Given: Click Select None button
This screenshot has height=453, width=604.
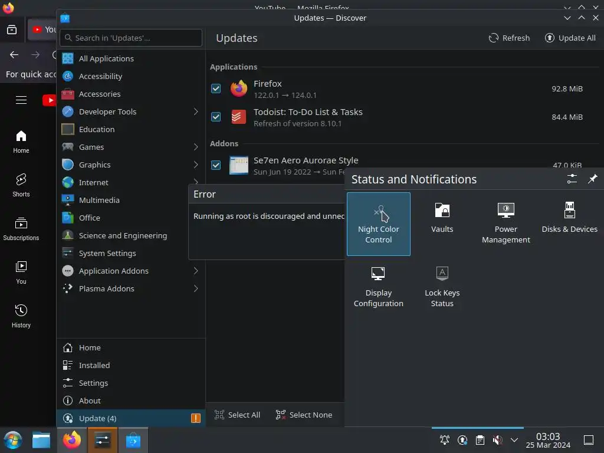Looking at the screenshot, I should [x=304, y=415].
